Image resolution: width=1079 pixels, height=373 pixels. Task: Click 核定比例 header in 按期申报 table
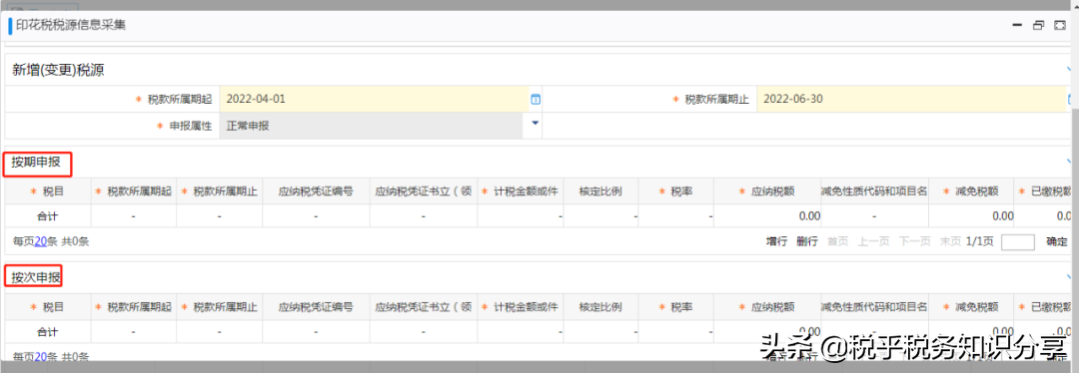coord(600,191)
